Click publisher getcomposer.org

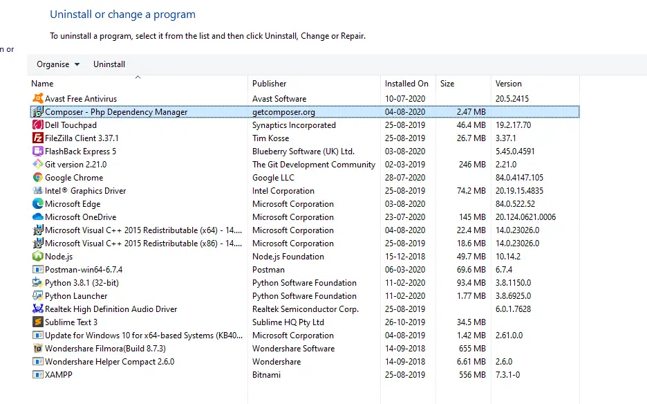(283, 112)
